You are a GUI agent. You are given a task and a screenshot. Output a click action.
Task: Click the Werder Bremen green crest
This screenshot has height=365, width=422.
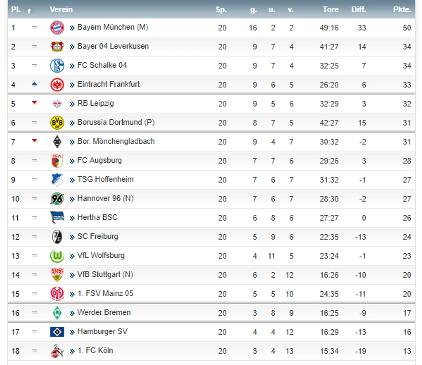(x=57, y=313)
